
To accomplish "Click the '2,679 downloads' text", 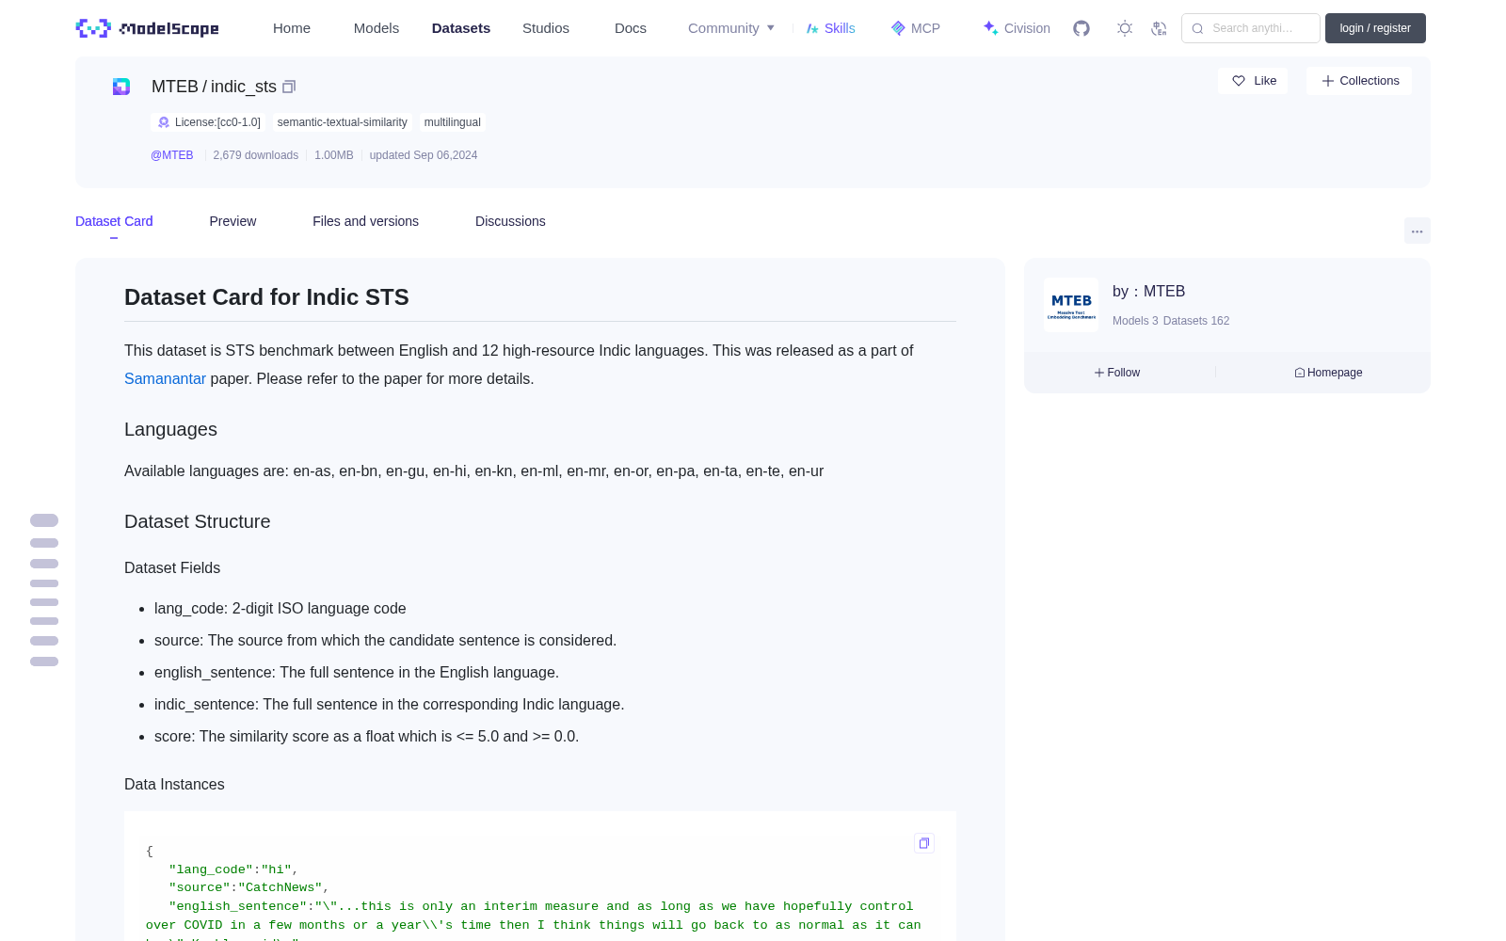I will click(256, 155).
